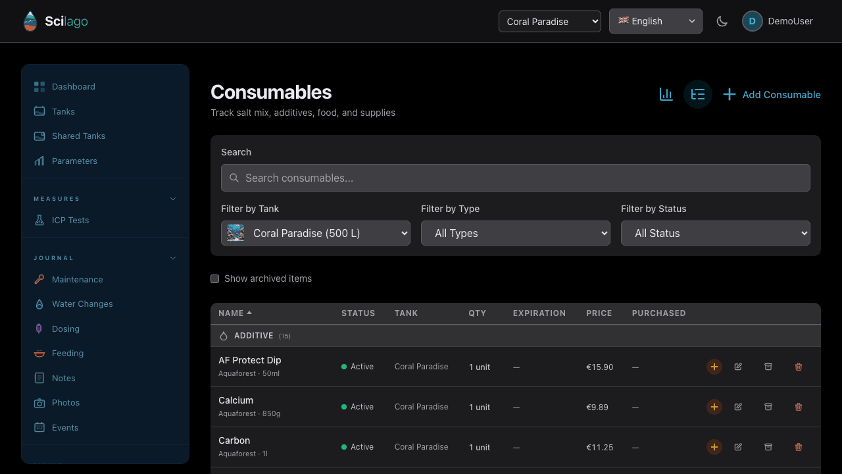Screen dimensions: 842x474
Task: Click the Shared Tanks sidebar icon
Action: click(x=39, y=136)
